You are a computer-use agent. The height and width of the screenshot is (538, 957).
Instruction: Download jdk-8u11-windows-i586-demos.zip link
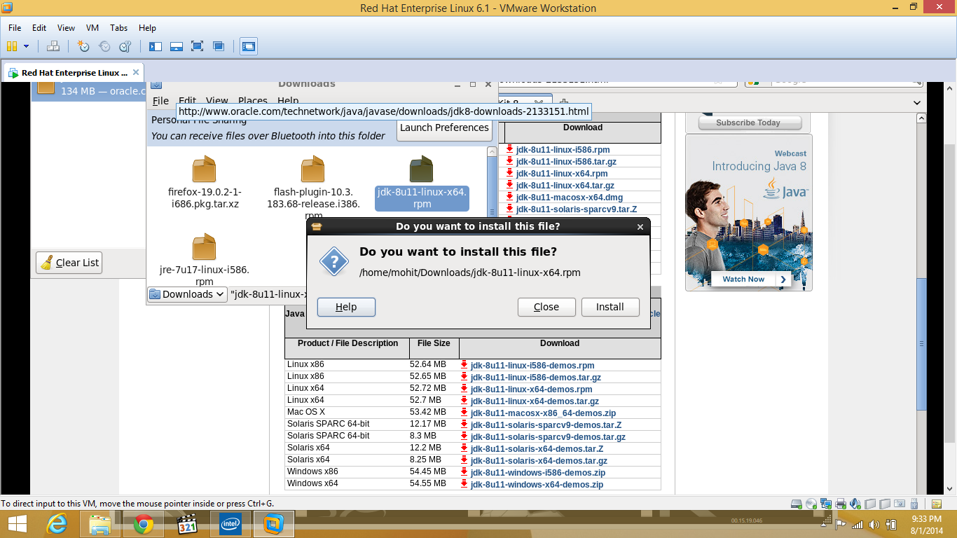538,472
